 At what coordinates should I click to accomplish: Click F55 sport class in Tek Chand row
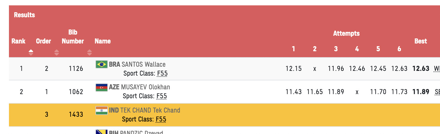click(x=161, y=119)
